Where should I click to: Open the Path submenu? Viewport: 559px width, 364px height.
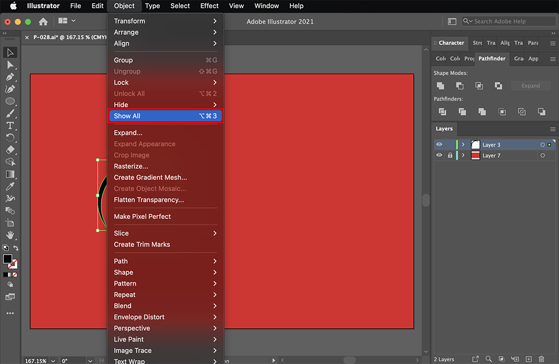point(165,261)
